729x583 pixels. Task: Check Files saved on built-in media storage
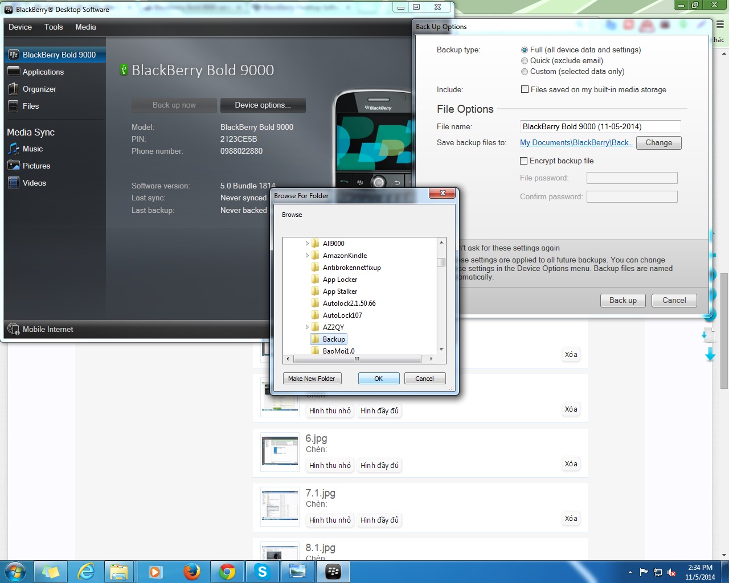click(x=525, y=89)
